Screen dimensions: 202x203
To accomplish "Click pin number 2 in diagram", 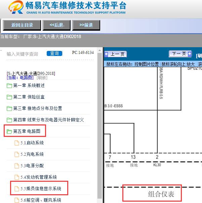I will (157, 157).
